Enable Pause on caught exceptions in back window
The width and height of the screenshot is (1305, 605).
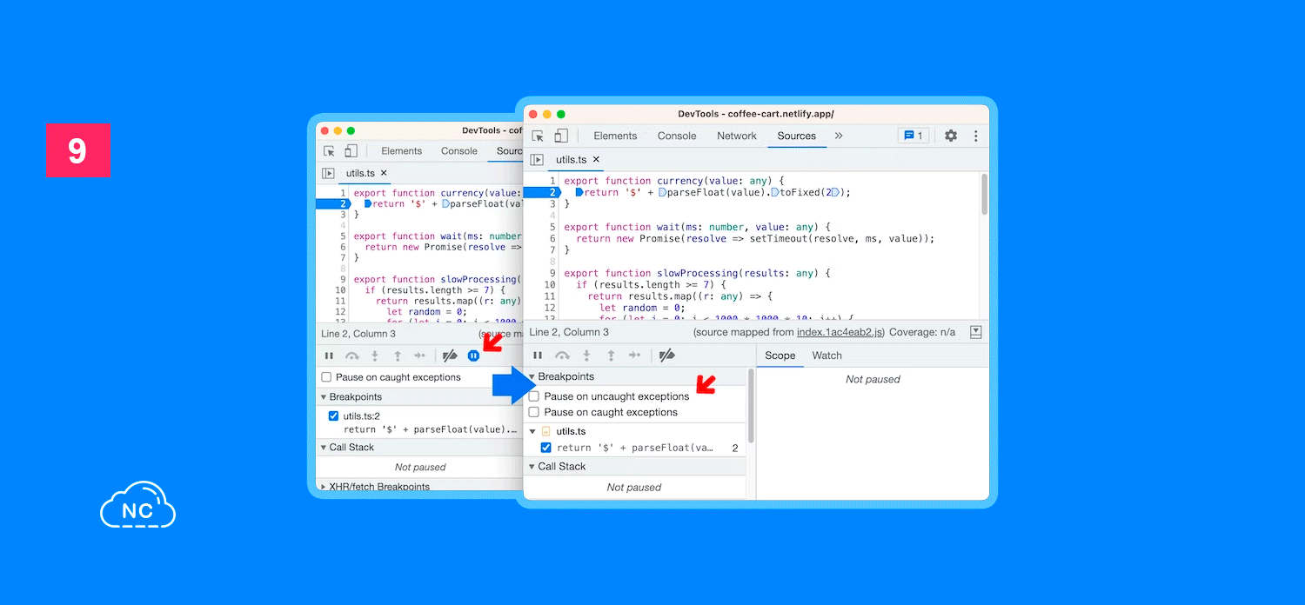(x=326, y=377)
